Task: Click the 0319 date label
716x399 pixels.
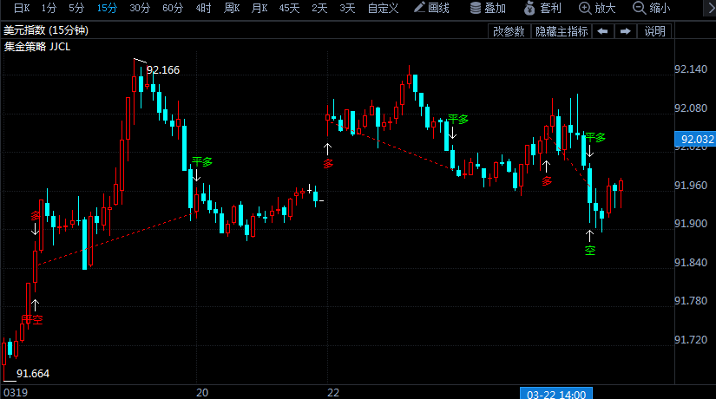Action: 16,393
